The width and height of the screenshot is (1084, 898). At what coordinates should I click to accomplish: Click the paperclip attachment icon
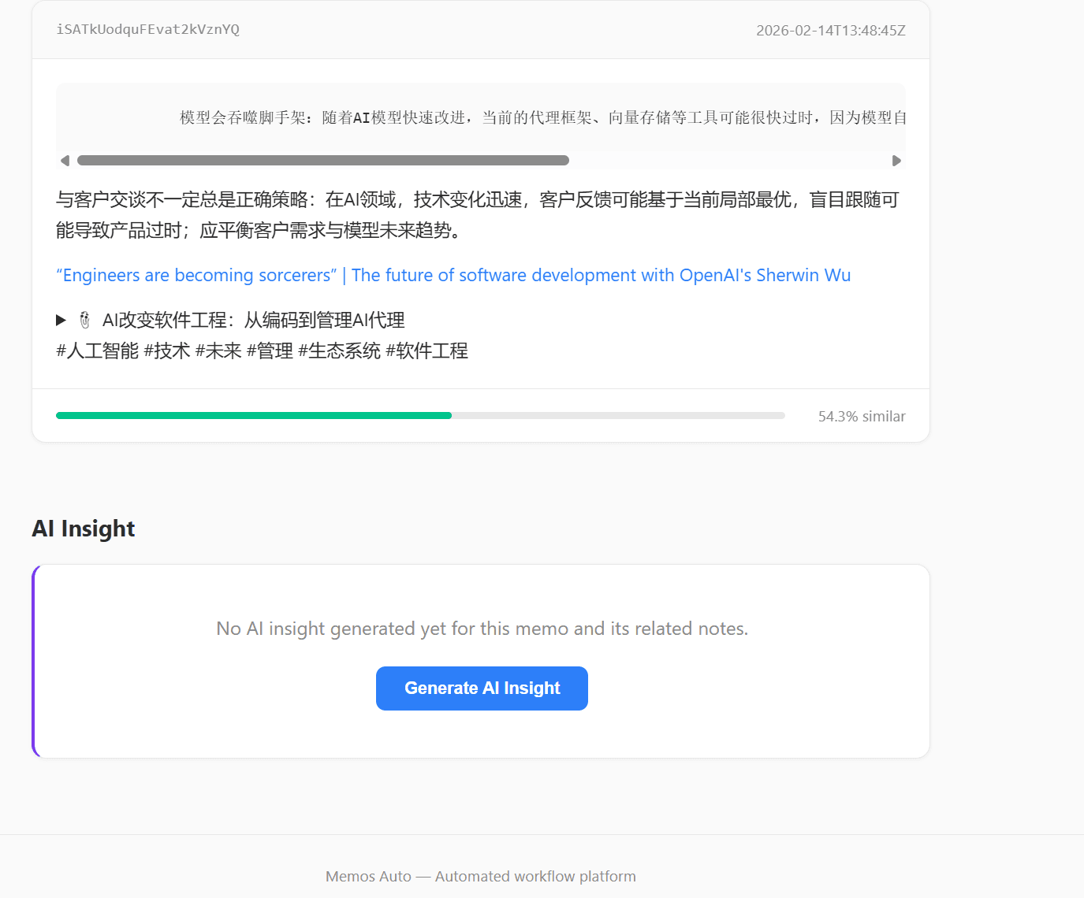click(84, 320)
